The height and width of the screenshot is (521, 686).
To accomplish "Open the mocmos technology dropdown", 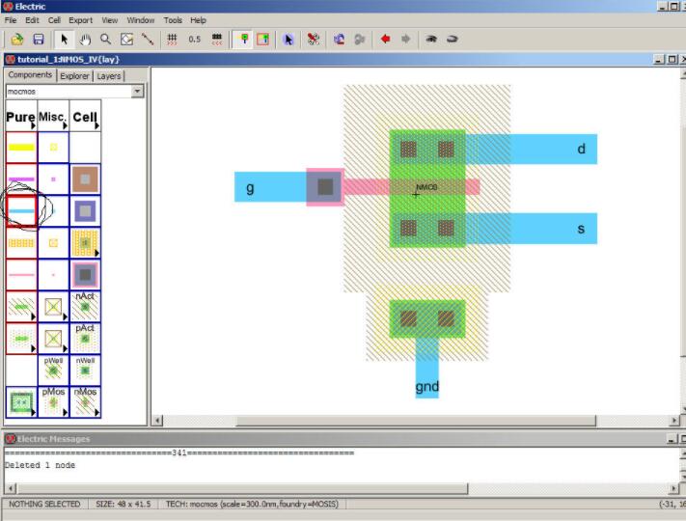I will coord(137,92).
